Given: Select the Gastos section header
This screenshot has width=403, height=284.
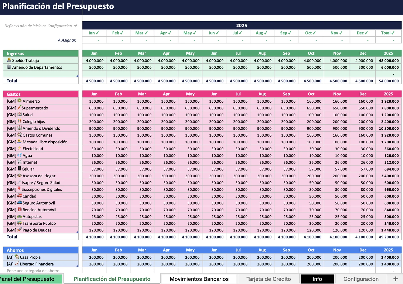Looking at the screenshot, I should (x=41, y=94).
